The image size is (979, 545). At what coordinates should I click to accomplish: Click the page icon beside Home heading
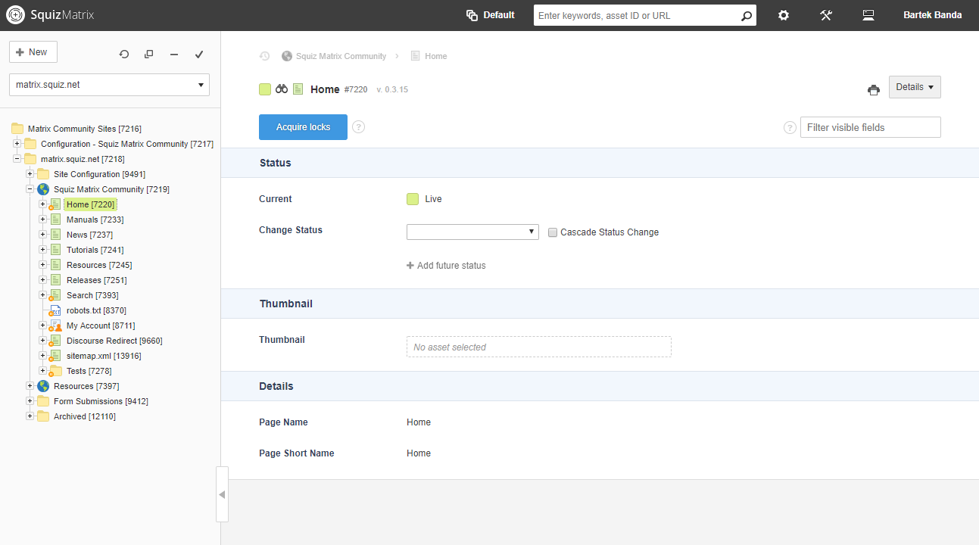[298, 89]
